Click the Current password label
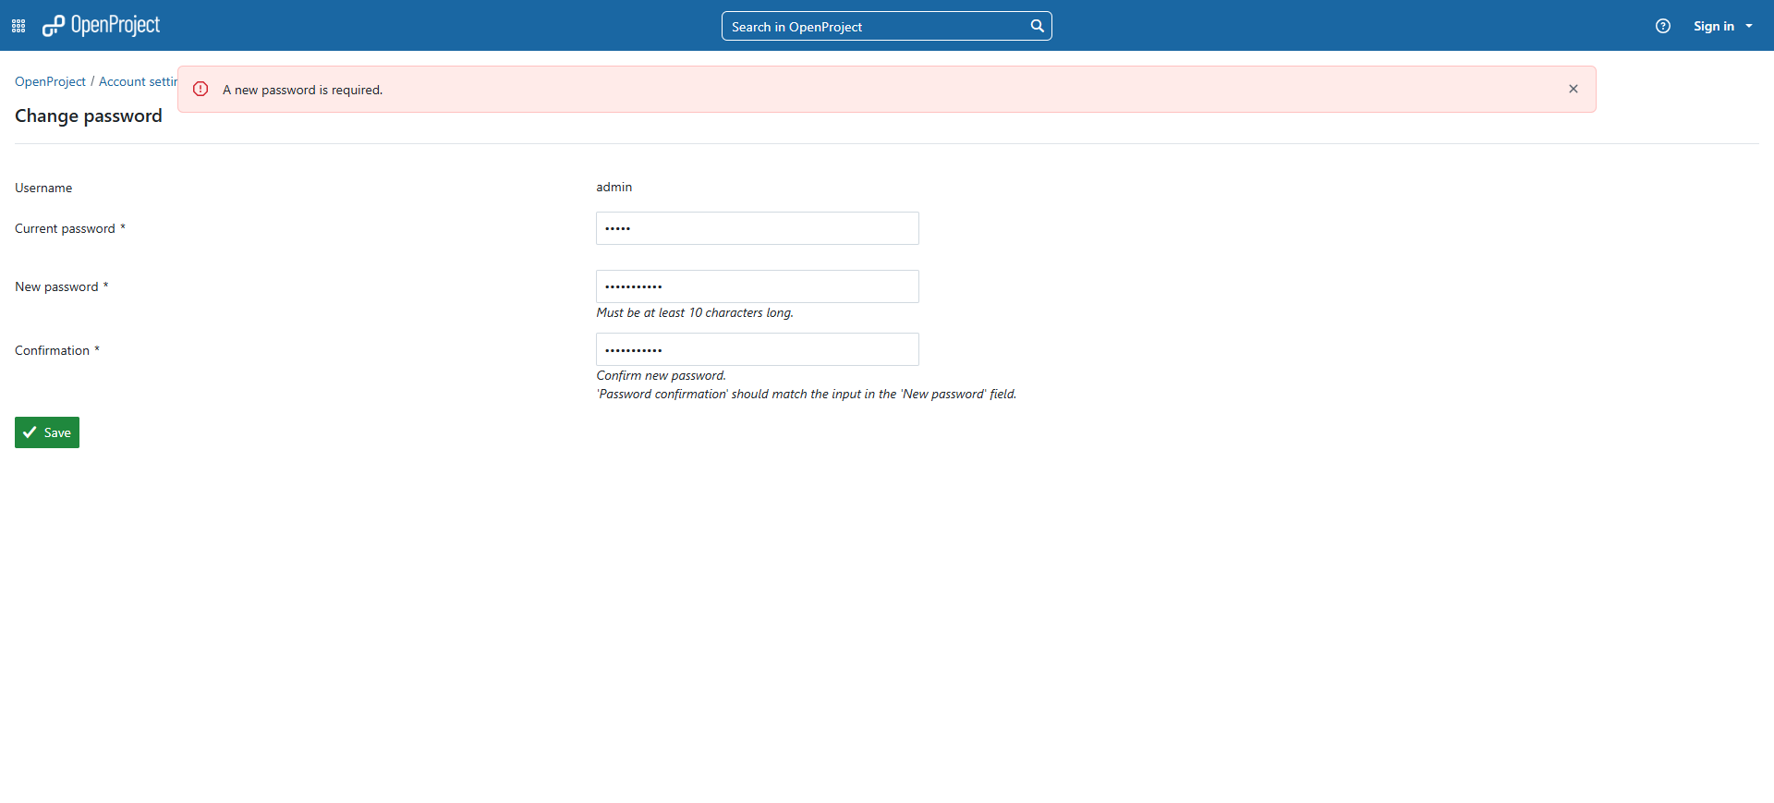This screenshot has height=803, width=1774. (x=65, y=228)
